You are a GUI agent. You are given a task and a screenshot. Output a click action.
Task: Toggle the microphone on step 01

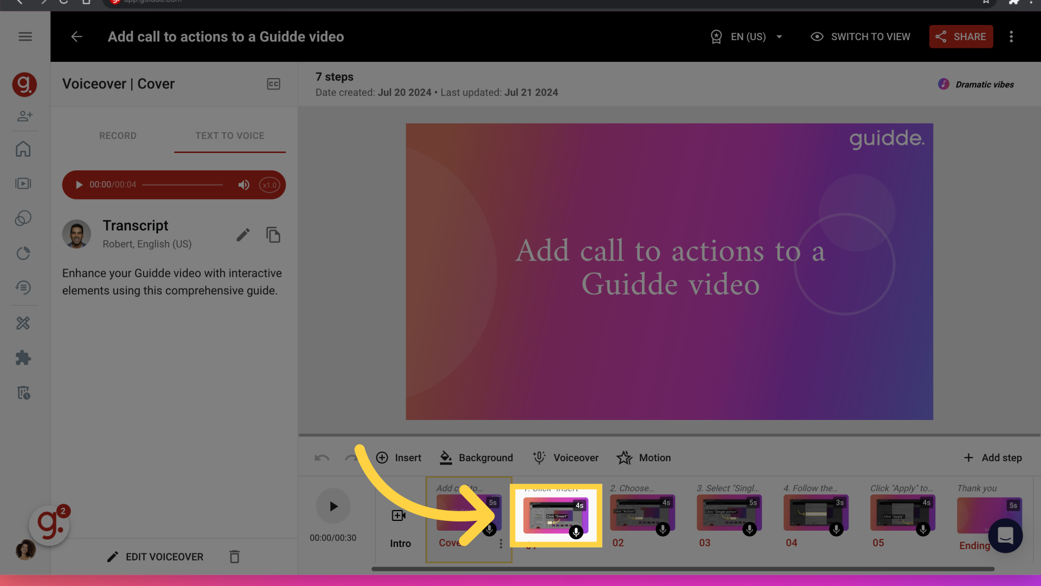(576, 530)
